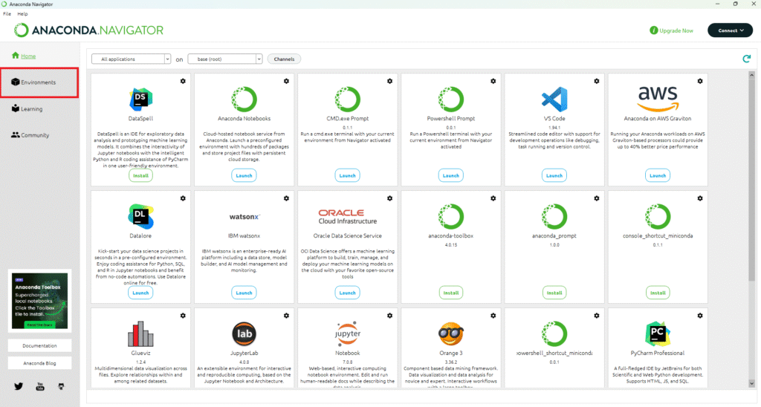Click the scrollbar down arrow
This screenshot has width=761, height=407.
pos(751,384)
